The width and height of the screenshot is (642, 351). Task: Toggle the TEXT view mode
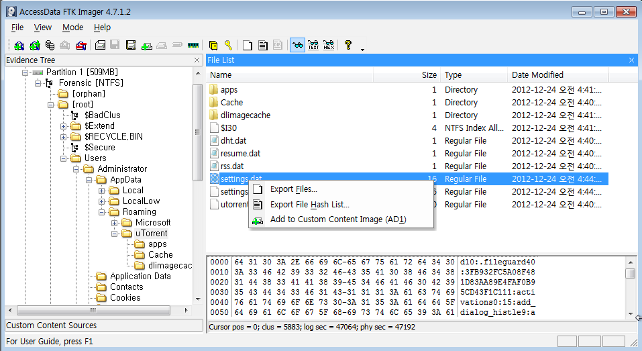313,45
